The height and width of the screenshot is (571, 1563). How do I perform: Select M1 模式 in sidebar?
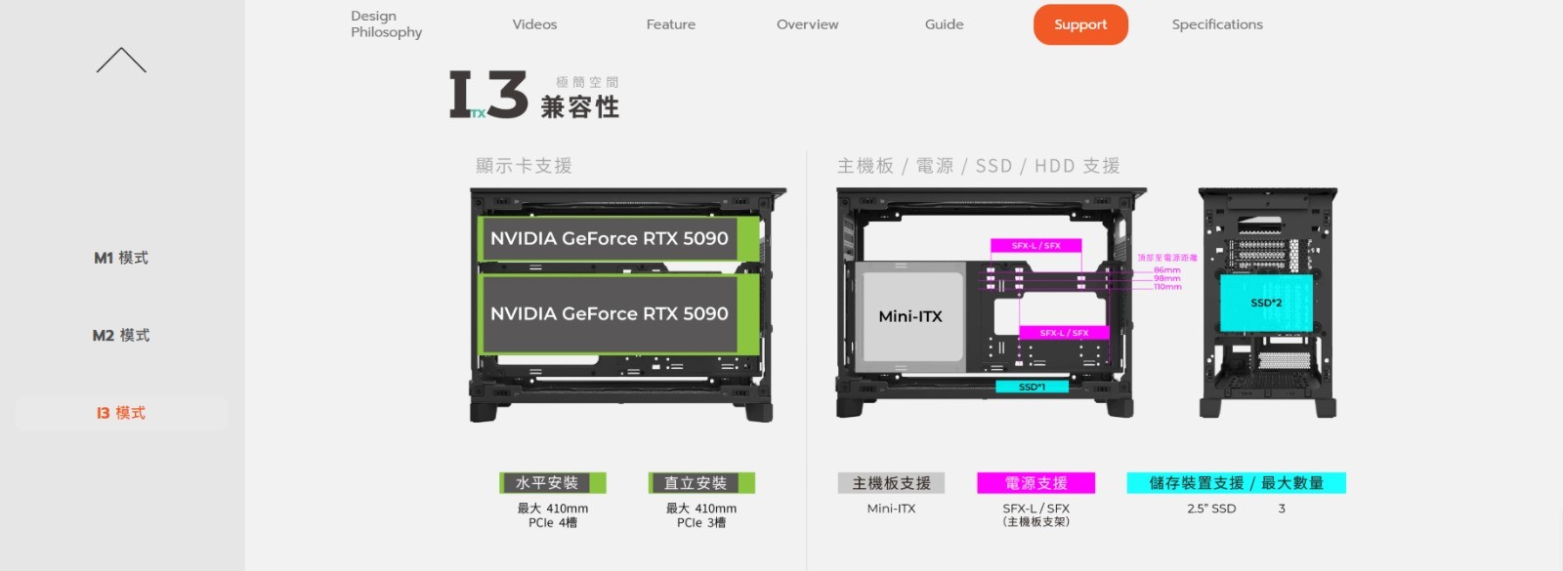[x=121, y=258]
